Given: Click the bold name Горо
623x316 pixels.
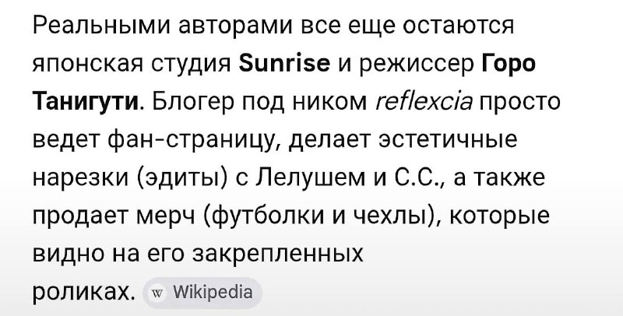Looking at the screenshot, I should tap(509, 65).
